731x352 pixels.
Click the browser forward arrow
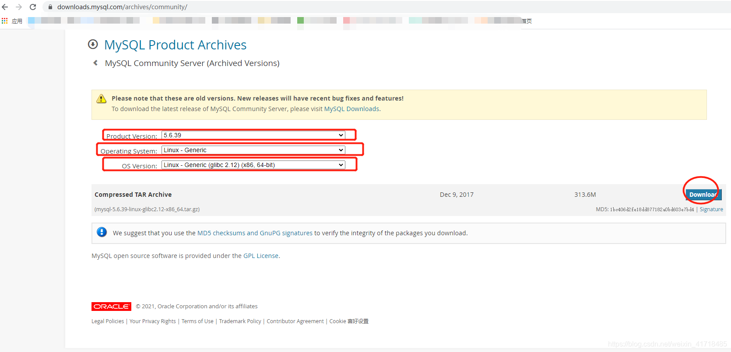19,7
